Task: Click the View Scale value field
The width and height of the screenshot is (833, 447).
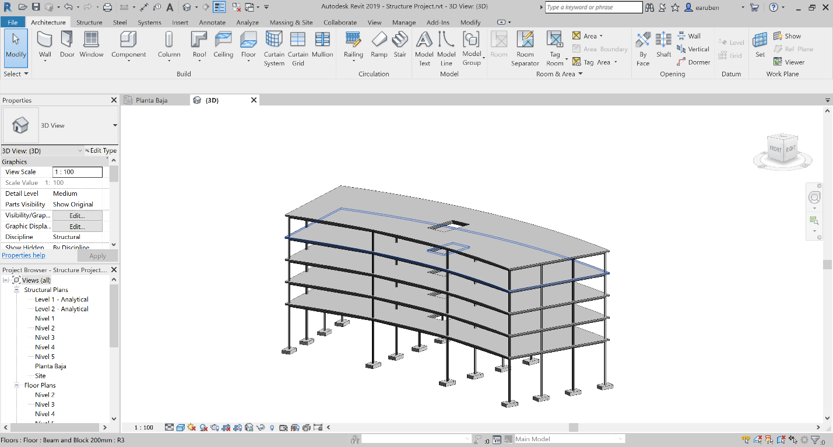Action: click(78, 171)
